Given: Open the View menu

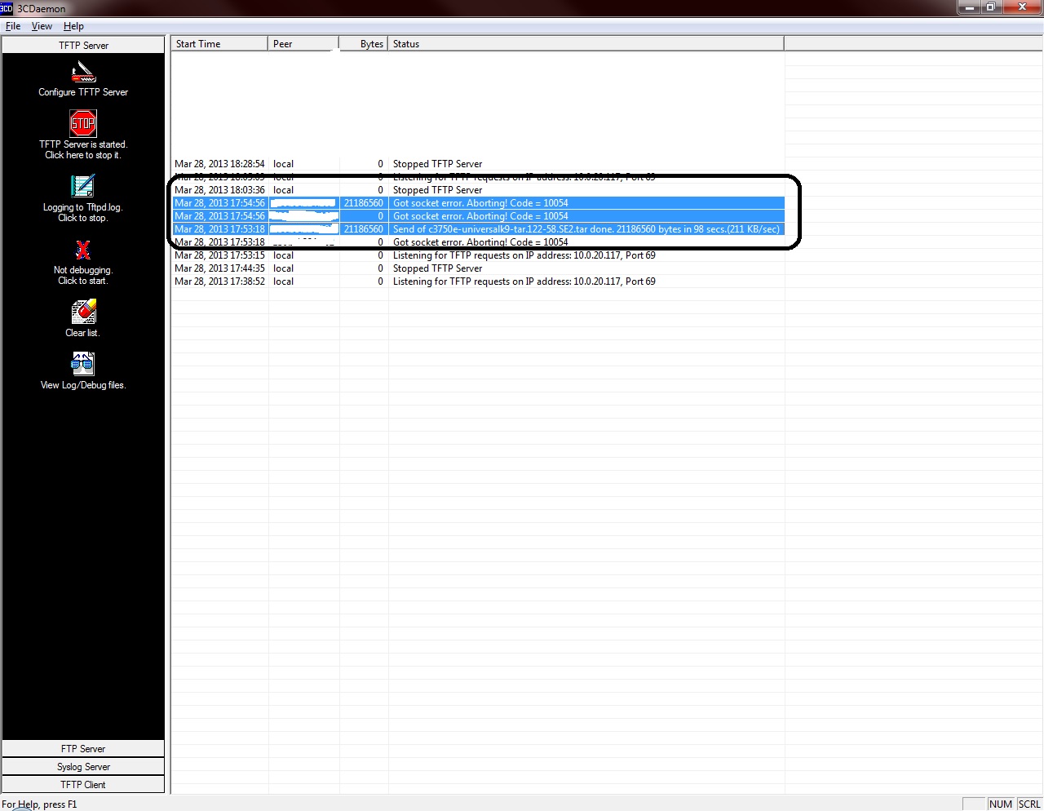Looking at the screenshot, I should coord(42,26).
